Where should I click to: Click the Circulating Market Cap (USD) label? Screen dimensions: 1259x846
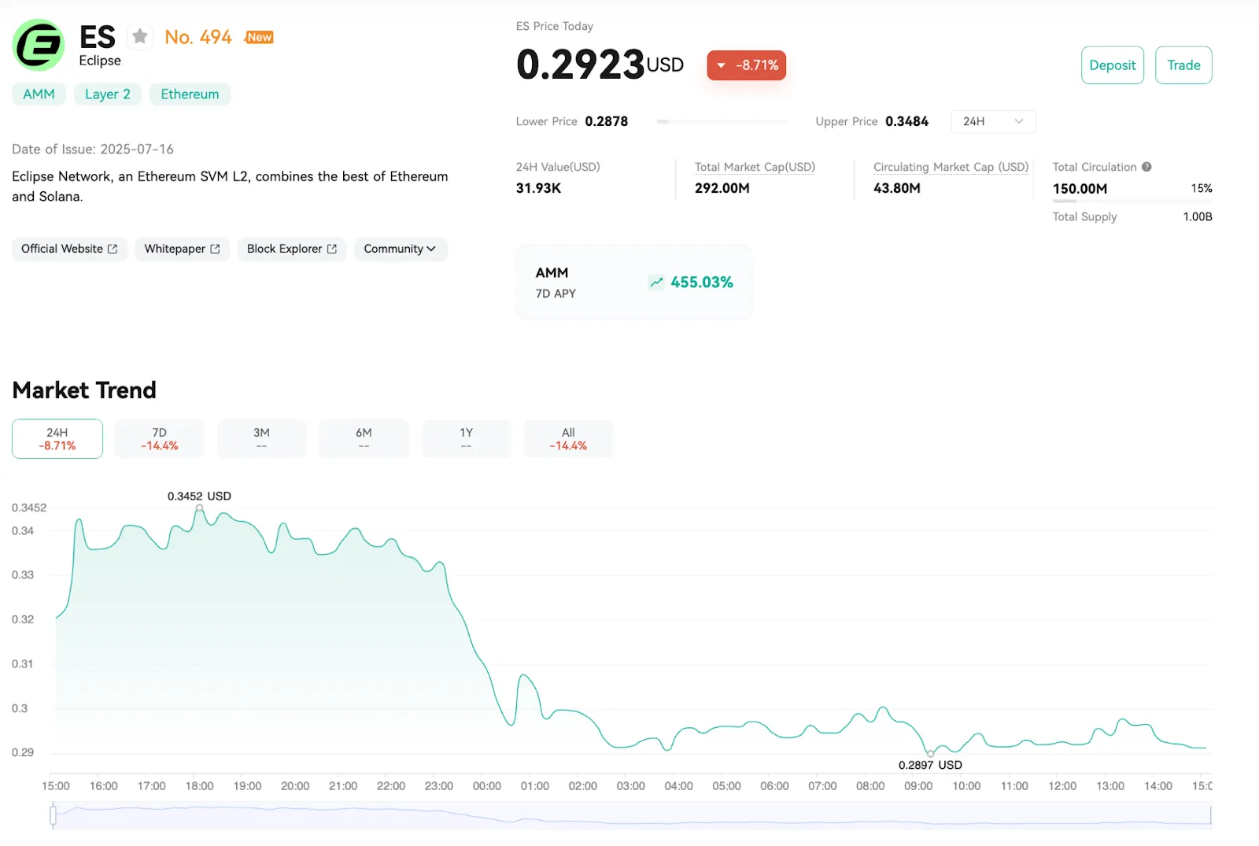pyautogui.click(x=951, y=167)
